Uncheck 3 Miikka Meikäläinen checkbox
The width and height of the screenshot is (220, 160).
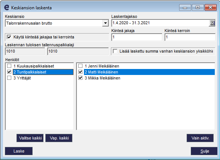(x=81, y=78)
